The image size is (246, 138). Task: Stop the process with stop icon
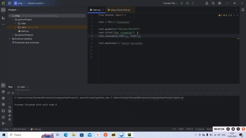click(x=13, y=93)
